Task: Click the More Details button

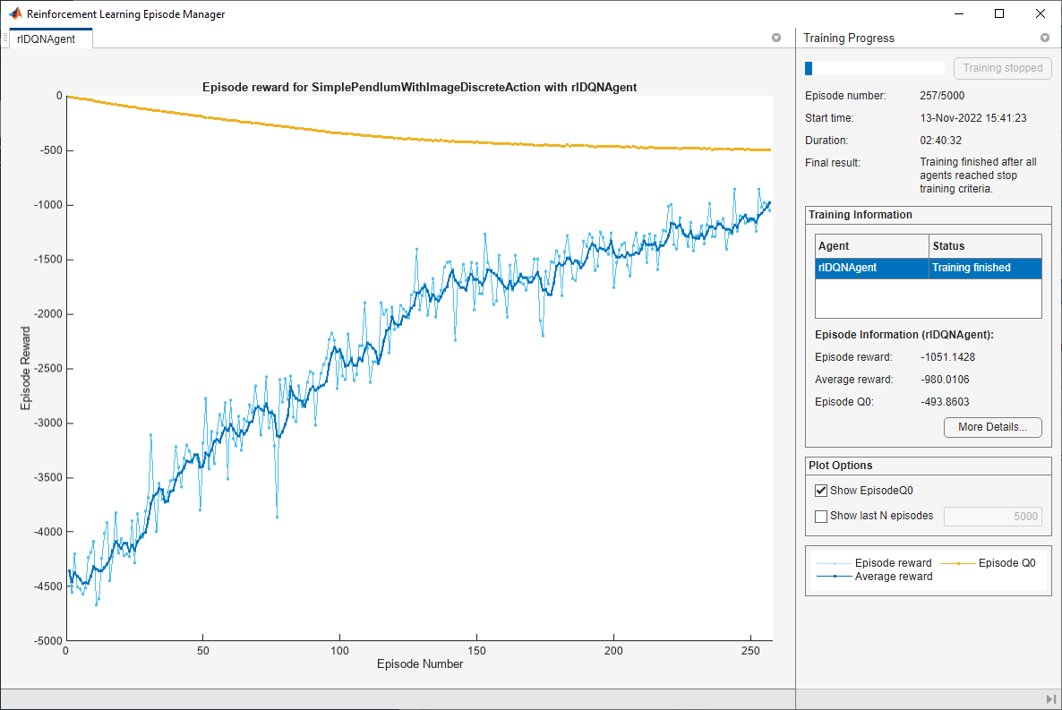Action: tap(992, 427)
